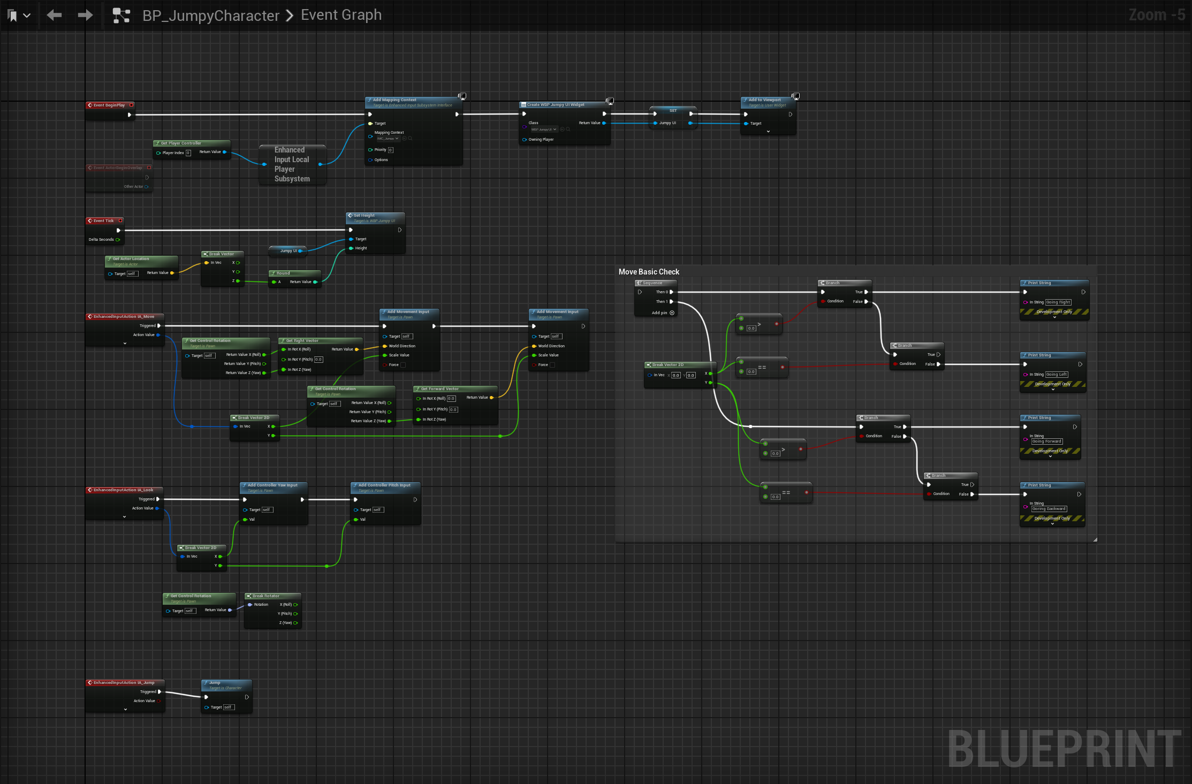The height and width of the screenshot is (784, 1192).
Task: Click the forward navigation arrow
Action: point(85,15)
